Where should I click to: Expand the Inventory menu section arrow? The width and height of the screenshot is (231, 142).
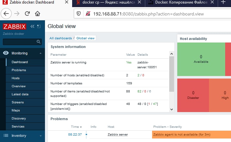[40, 136]
